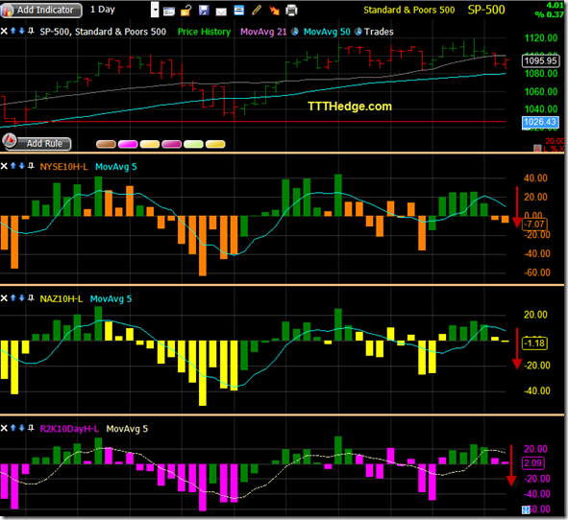The image size is (568, 520).
Task: Select the NAZ10H-L indicator label
Action: (62, 298)
